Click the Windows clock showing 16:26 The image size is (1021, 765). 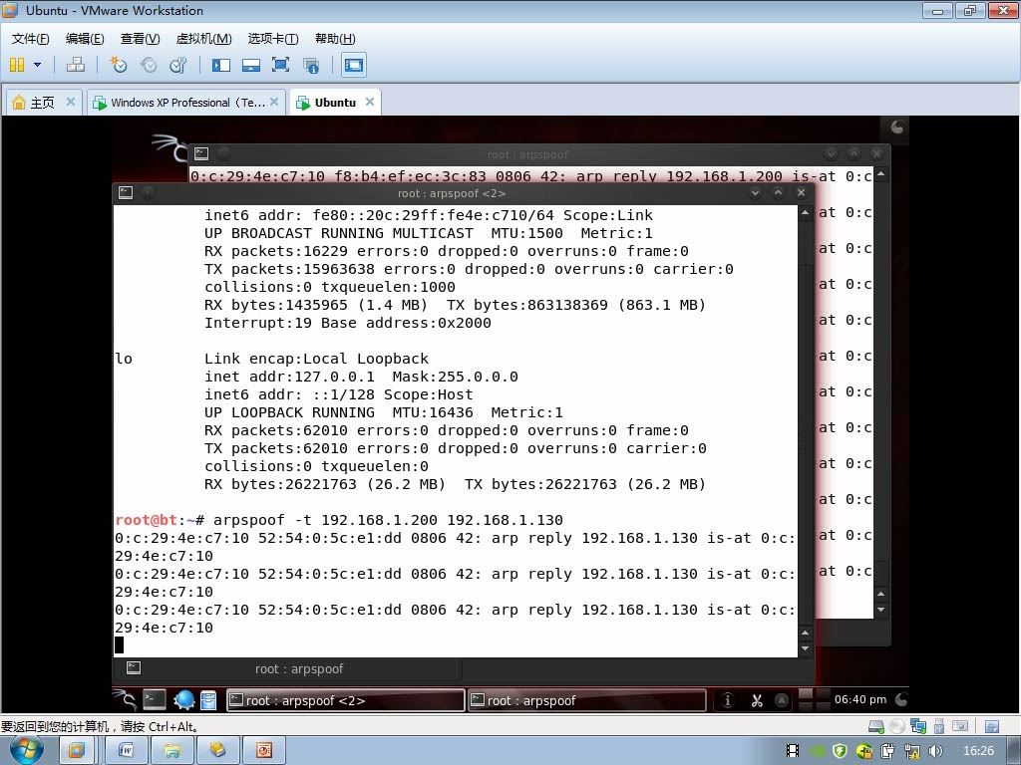978,751
